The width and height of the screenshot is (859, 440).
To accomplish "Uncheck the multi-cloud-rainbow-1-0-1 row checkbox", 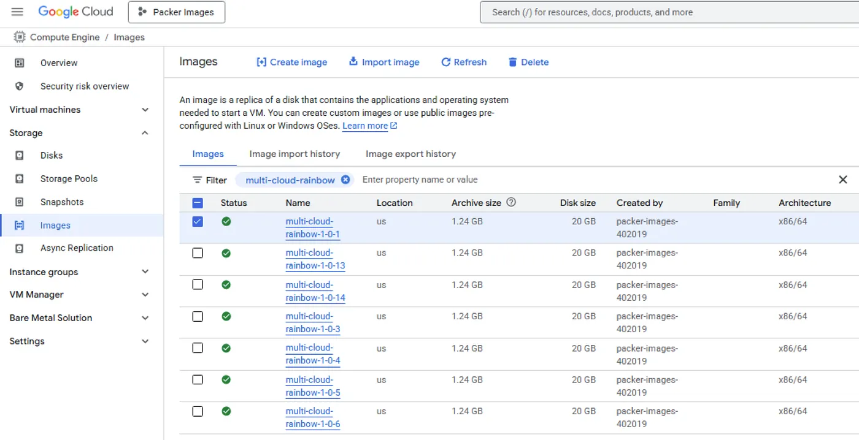I will (198, 221).
